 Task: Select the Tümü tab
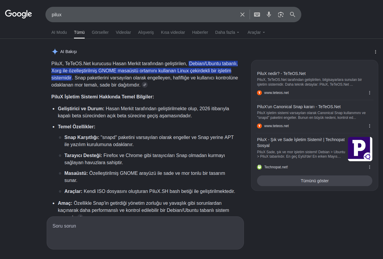click(79, 32)
